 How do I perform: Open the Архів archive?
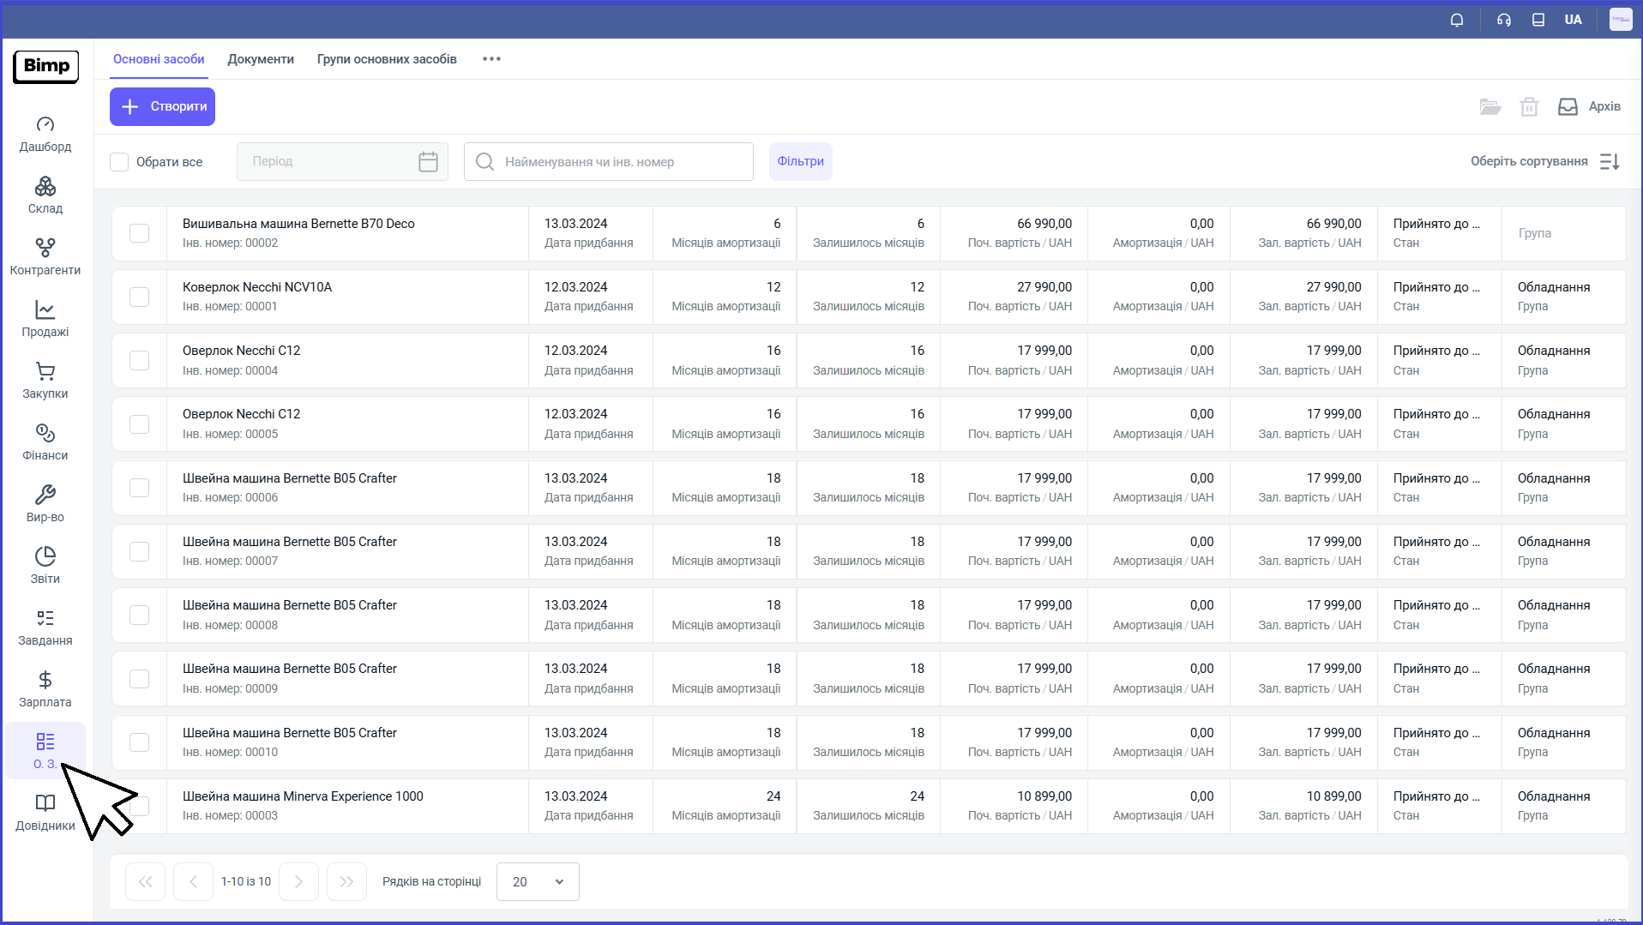point(1589,107)
